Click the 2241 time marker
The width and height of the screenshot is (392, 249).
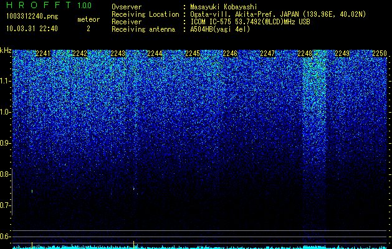pos(43,54)
